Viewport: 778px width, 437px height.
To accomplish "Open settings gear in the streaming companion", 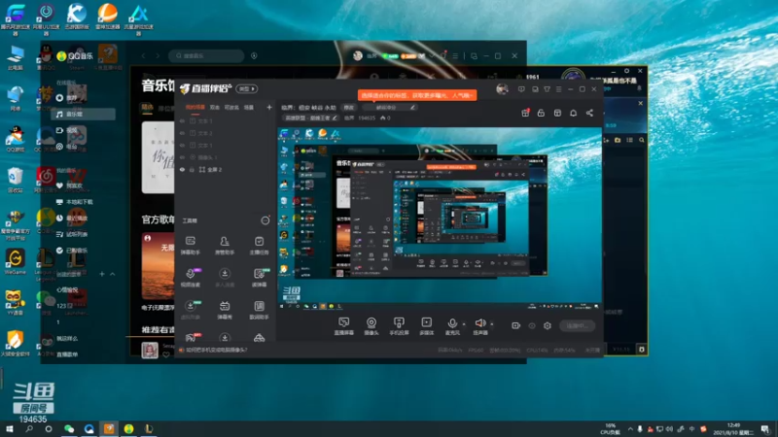I will [x=548, y=325].
